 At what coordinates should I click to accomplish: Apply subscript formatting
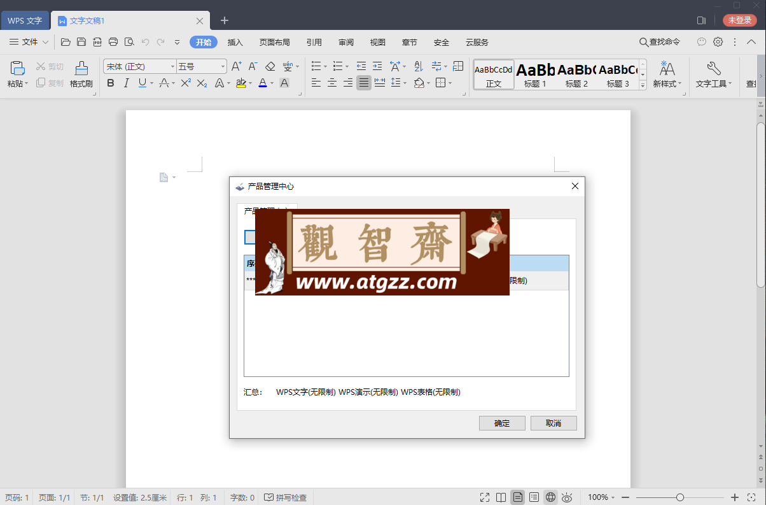202,83
